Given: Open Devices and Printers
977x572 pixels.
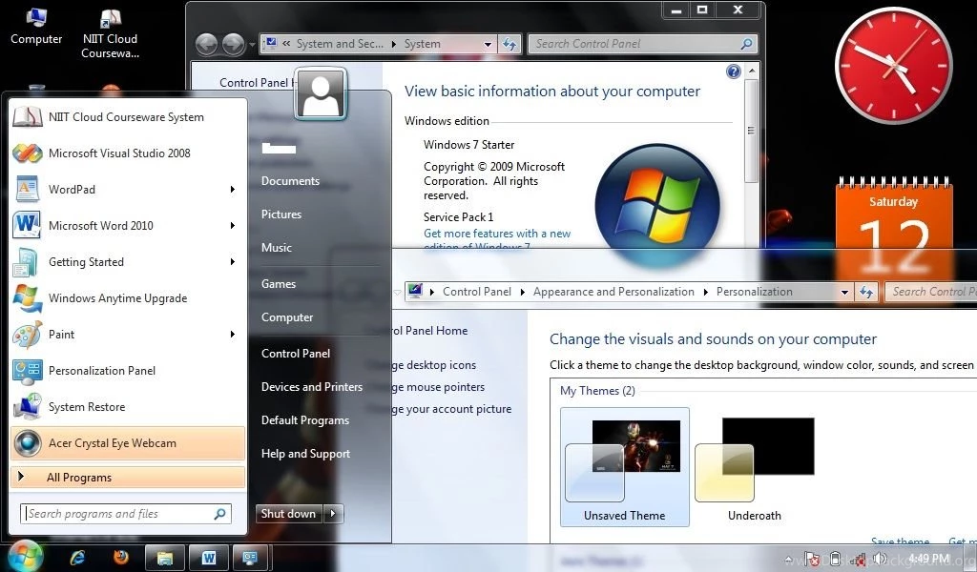Looking at the screenshot, I should click(312, 386).
